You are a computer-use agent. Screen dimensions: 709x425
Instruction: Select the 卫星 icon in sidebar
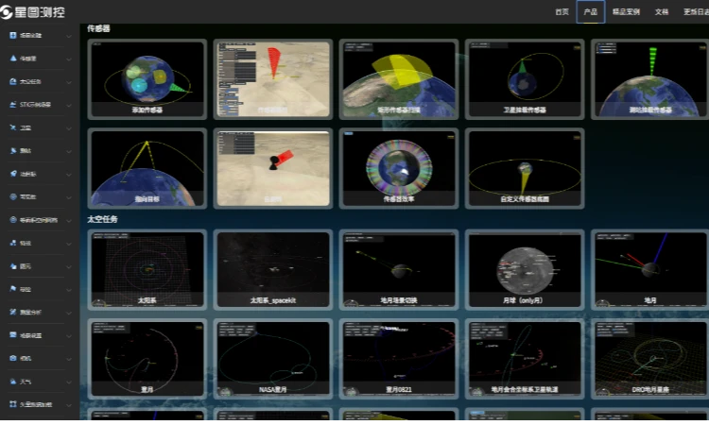point(12,127)
